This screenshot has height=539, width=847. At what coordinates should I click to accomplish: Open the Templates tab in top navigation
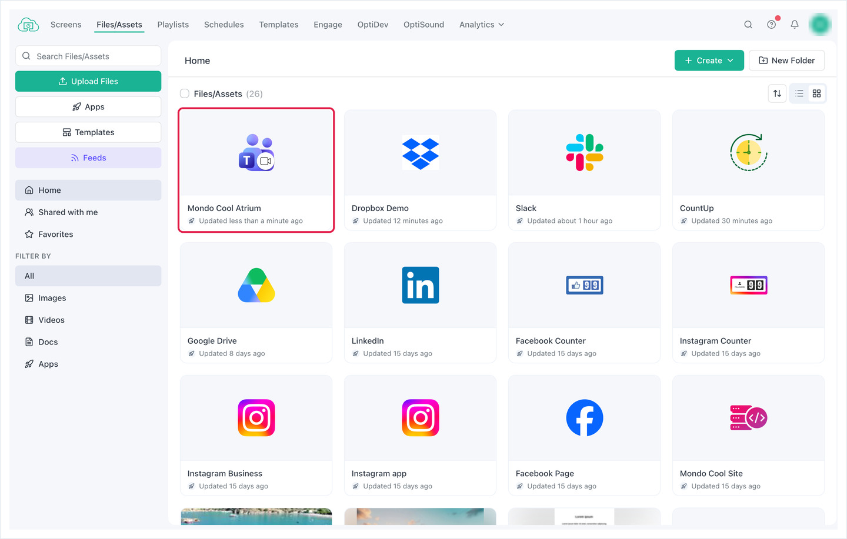coord(279,25)
